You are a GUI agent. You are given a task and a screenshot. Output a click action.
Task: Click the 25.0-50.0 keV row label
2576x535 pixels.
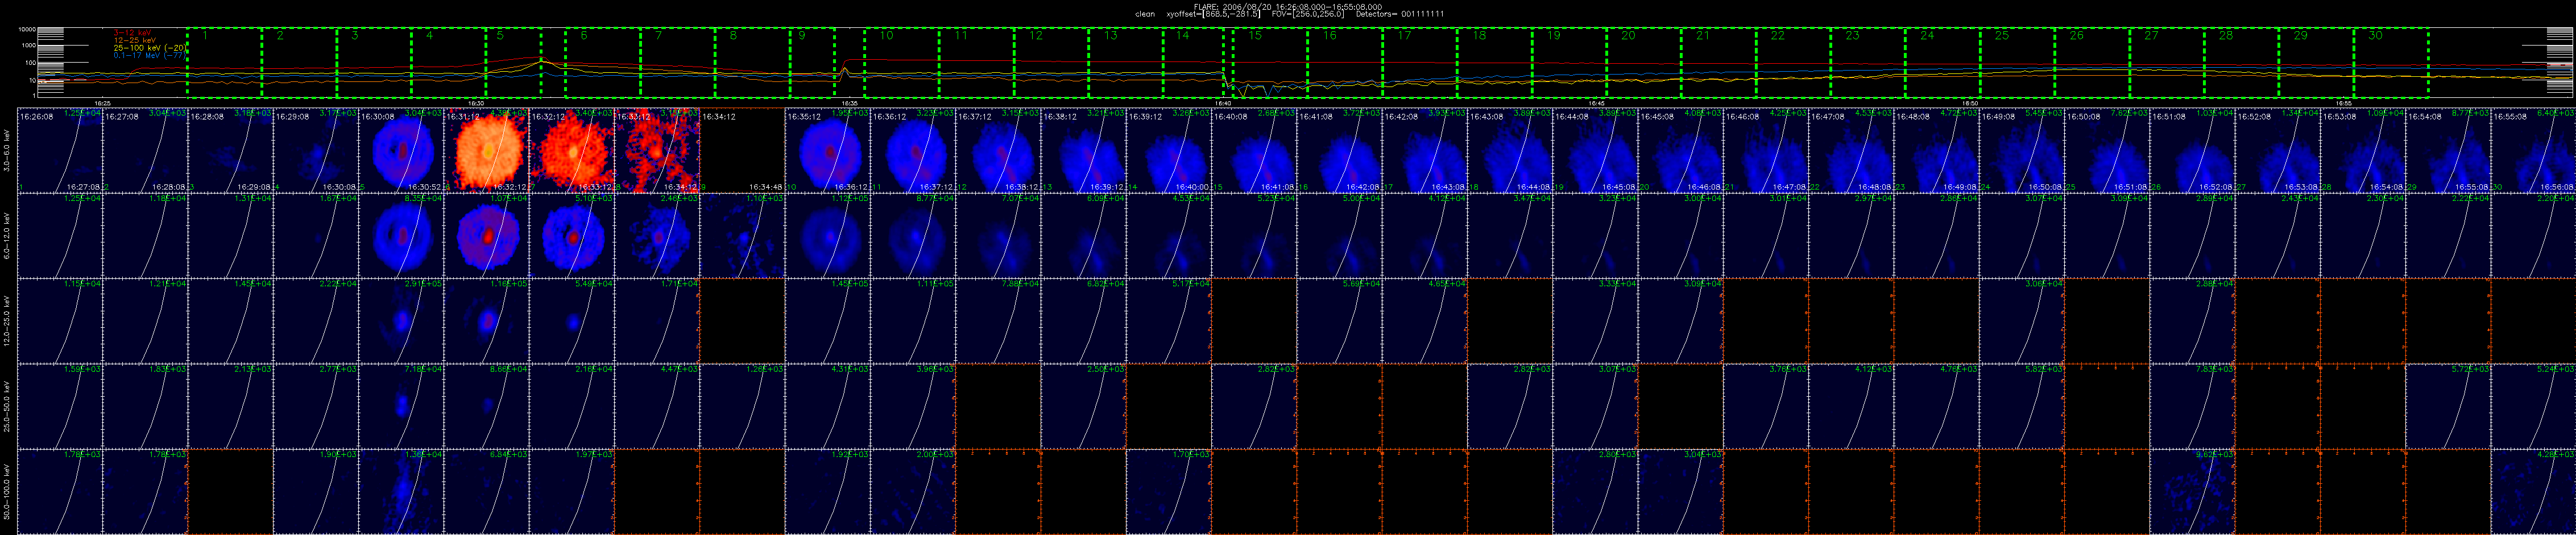[8, 405]
